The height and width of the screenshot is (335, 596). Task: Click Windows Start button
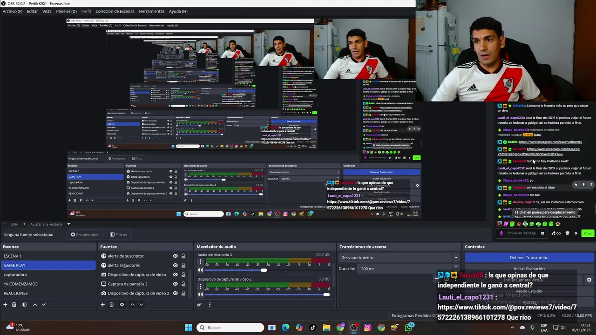[189, 328]
